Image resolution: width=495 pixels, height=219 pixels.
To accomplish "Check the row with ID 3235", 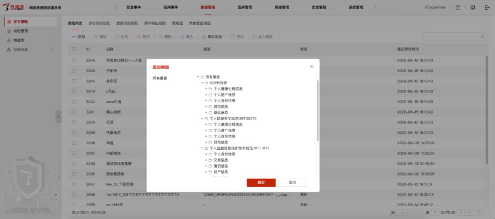I will coord(74,174).
